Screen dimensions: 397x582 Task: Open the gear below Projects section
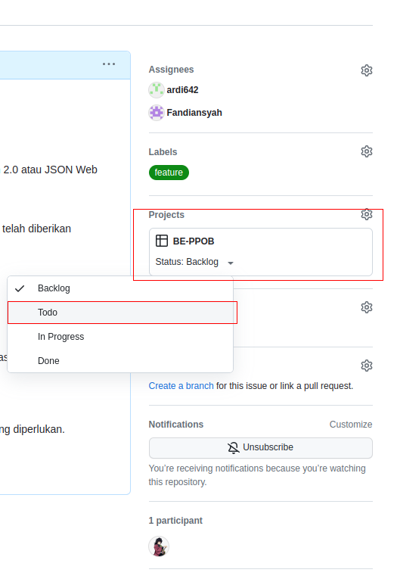click(366, 307)
